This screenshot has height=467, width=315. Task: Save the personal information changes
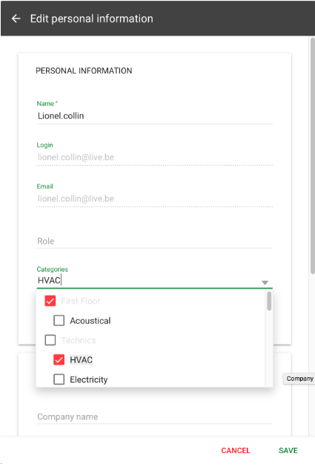[x=288, y=451]
